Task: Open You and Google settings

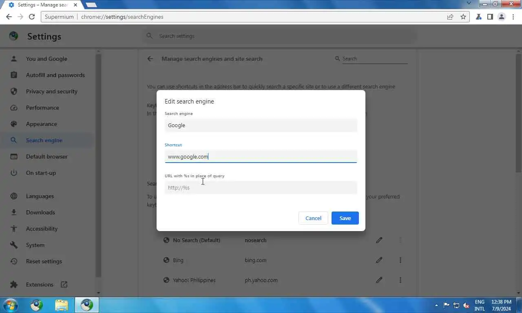Action: [x=47, y=59]
